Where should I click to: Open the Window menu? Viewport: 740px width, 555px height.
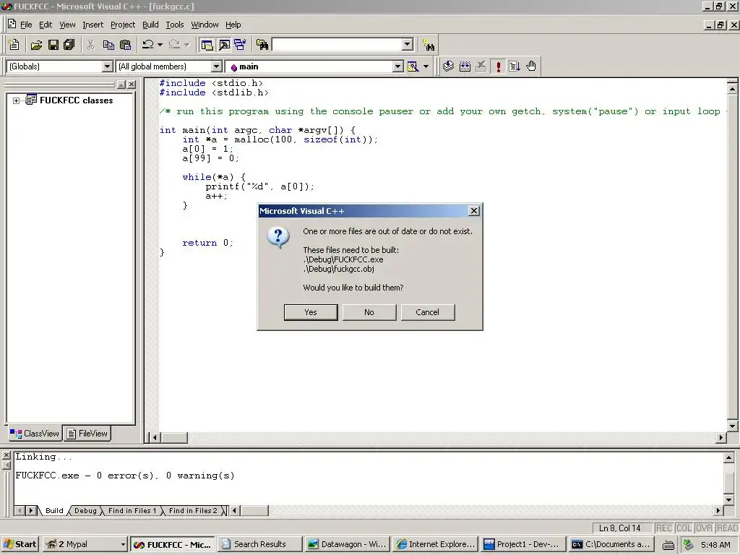[205, 25]
